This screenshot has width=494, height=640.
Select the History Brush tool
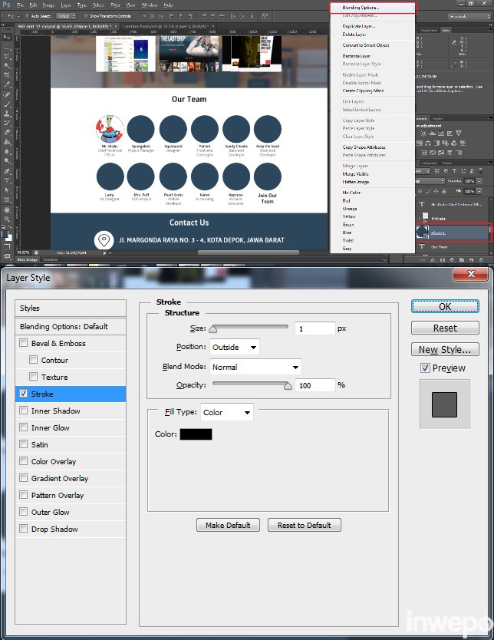tap(7, 123)
